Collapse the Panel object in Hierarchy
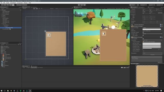The width and height of the screenshot is (164, 92). (4, 26)
